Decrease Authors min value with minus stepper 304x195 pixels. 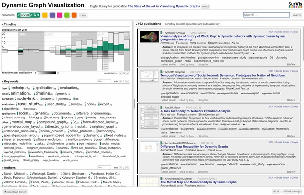pos(121,167)
